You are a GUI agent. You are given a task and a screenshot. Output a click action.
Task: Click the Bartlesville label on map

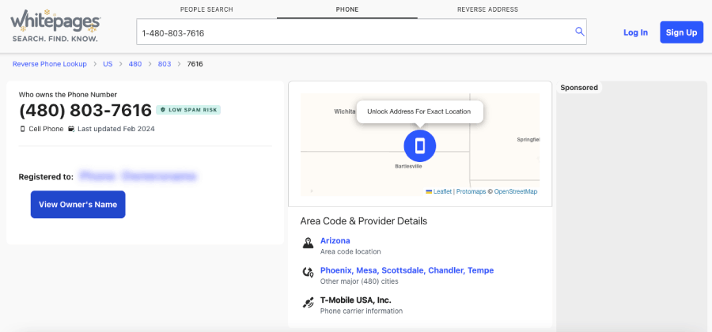coord(408,167)
